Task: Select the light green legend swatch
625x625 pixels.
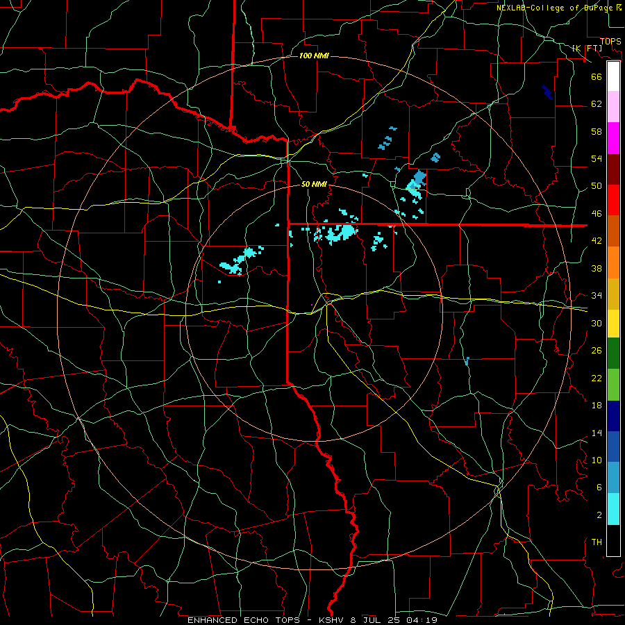Action: click(613, 385)
